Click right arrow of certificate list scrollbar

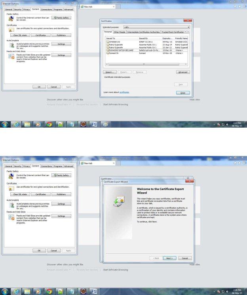[186, 64]
